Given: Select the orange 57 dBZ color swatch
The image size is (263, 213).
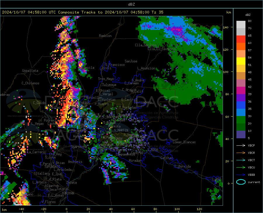Looking at the screenshot, I should pyautogui.click(x=241, y=47).
